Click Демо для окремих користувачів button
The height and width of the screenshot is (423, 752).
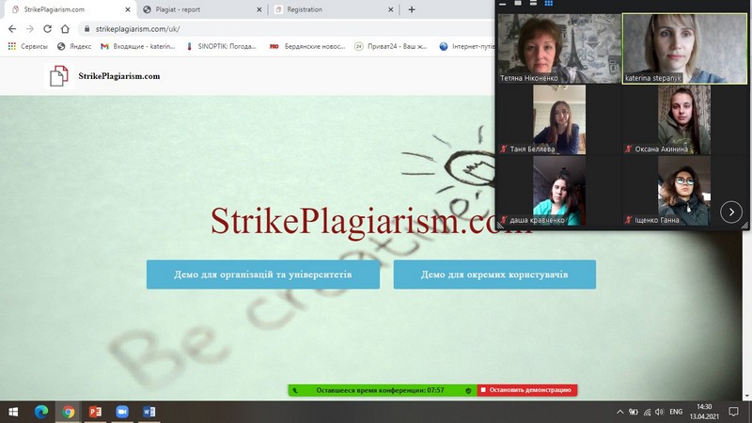[x=494, y=274]
